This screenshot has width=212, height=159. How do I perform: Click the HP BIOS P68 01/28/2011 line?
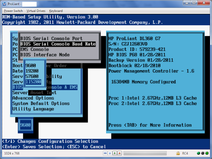click(137, 55)
